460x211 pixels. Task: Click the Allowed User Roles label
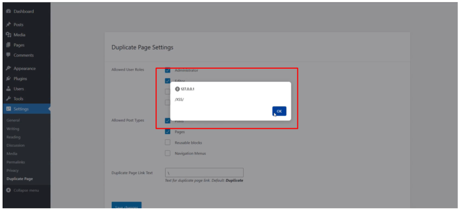pyautogui.click(x=128, y=70)
